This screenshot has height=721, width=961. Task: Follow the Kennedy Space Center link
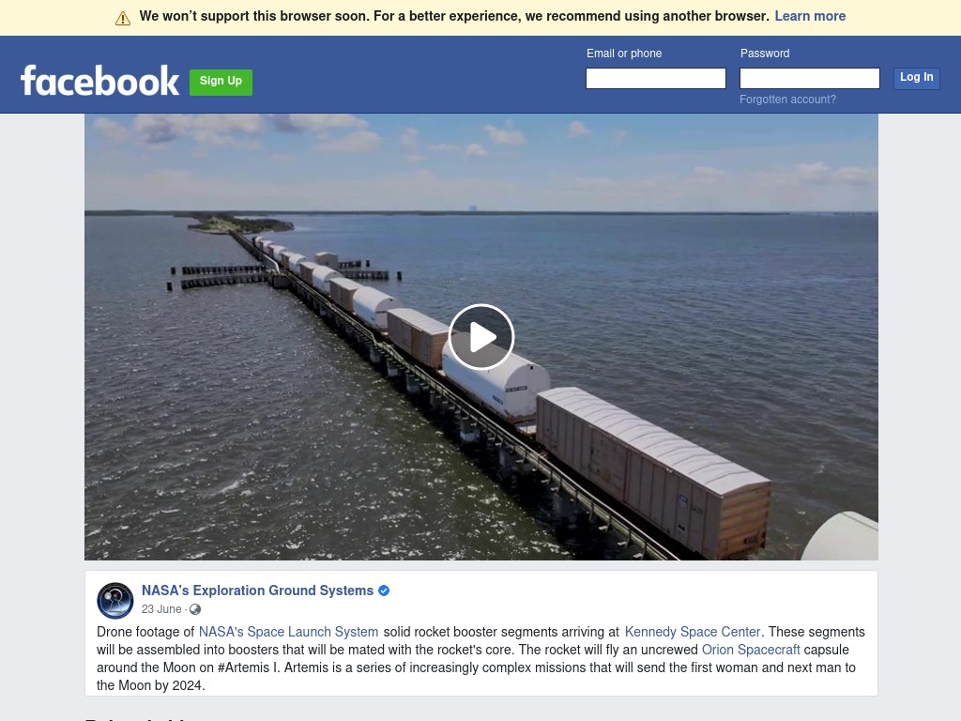pyautogui.click(x=693, y=632)
